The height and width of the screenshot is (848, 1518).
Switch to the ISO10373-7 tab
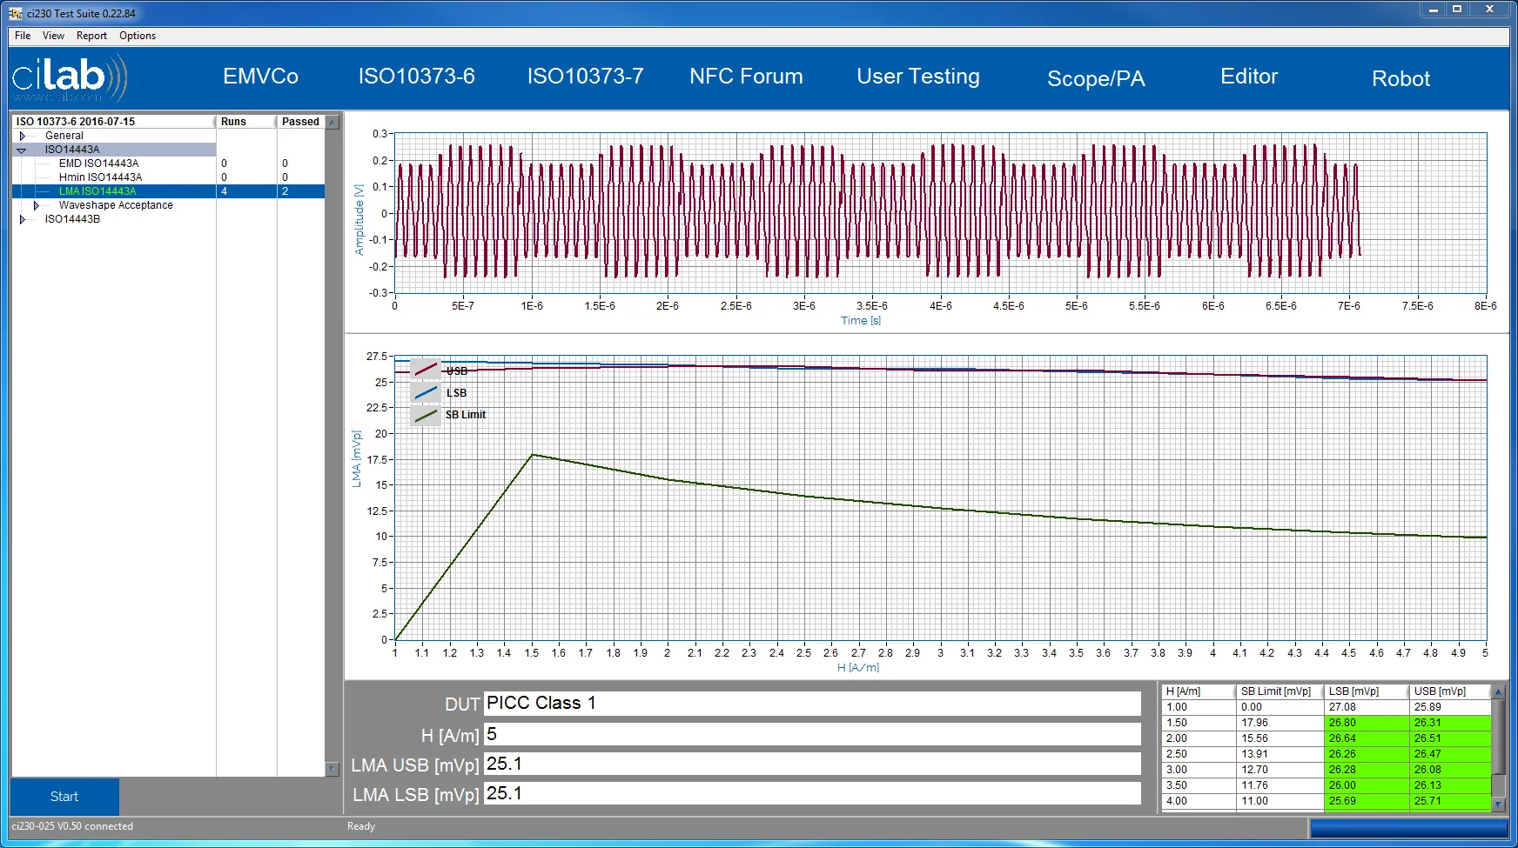point(585,77)
